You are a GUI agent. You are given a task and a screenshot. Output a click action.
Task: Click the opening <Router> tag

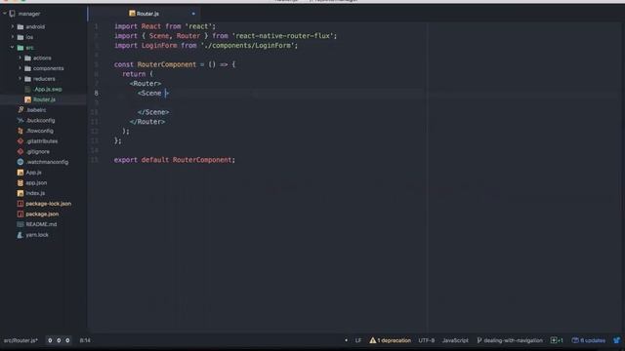(x=146, y=84)
